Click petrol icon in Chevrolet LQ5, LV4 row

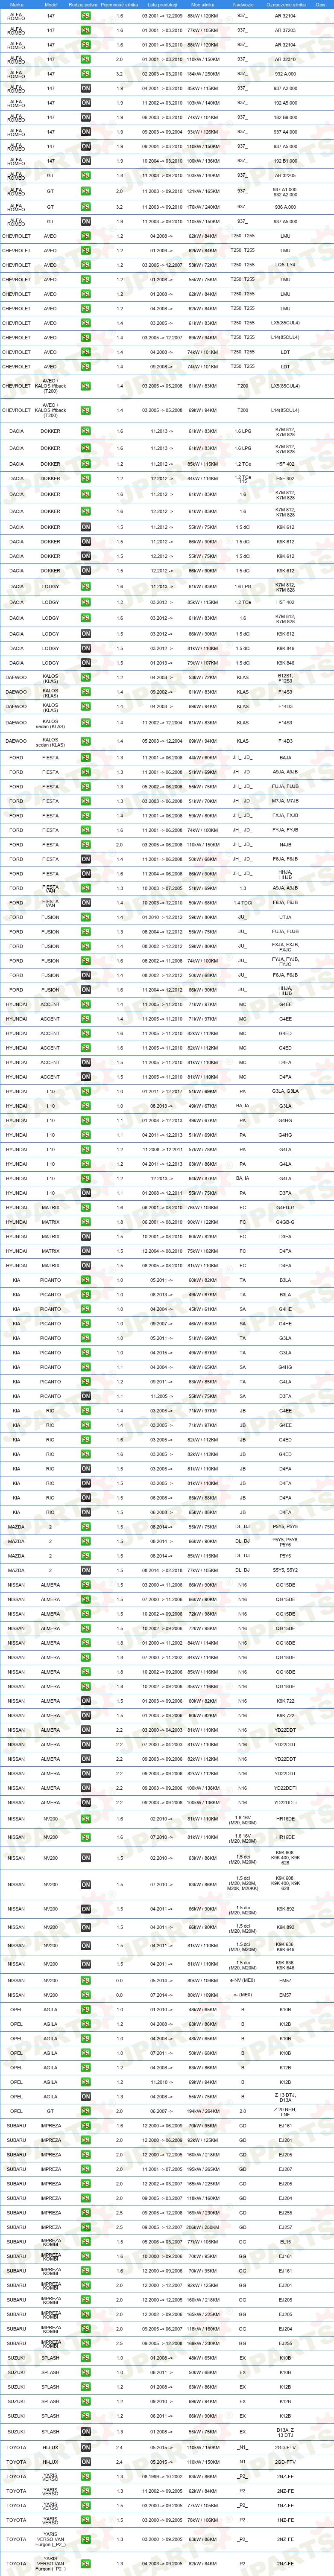point(85,265)
